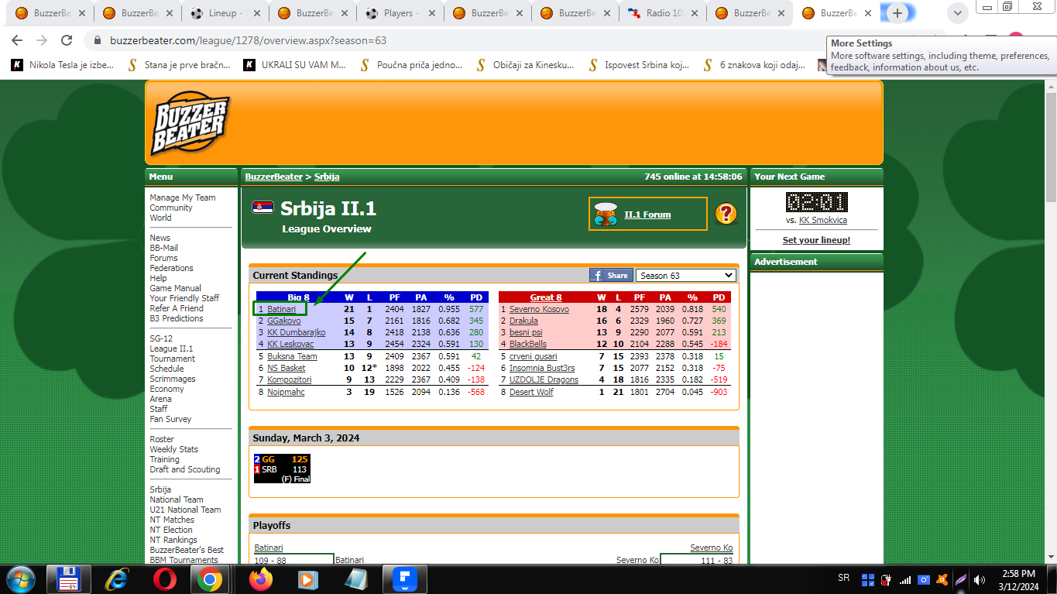The image size is (1057, 594).
Task: Open KK Smokvica opponent link
Action: pos(823,220)
